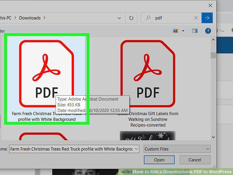This screenshot has height=175, width=233.
Task: Click Downloads in the breadcrumb path
Action: click(x=30, y=18)
